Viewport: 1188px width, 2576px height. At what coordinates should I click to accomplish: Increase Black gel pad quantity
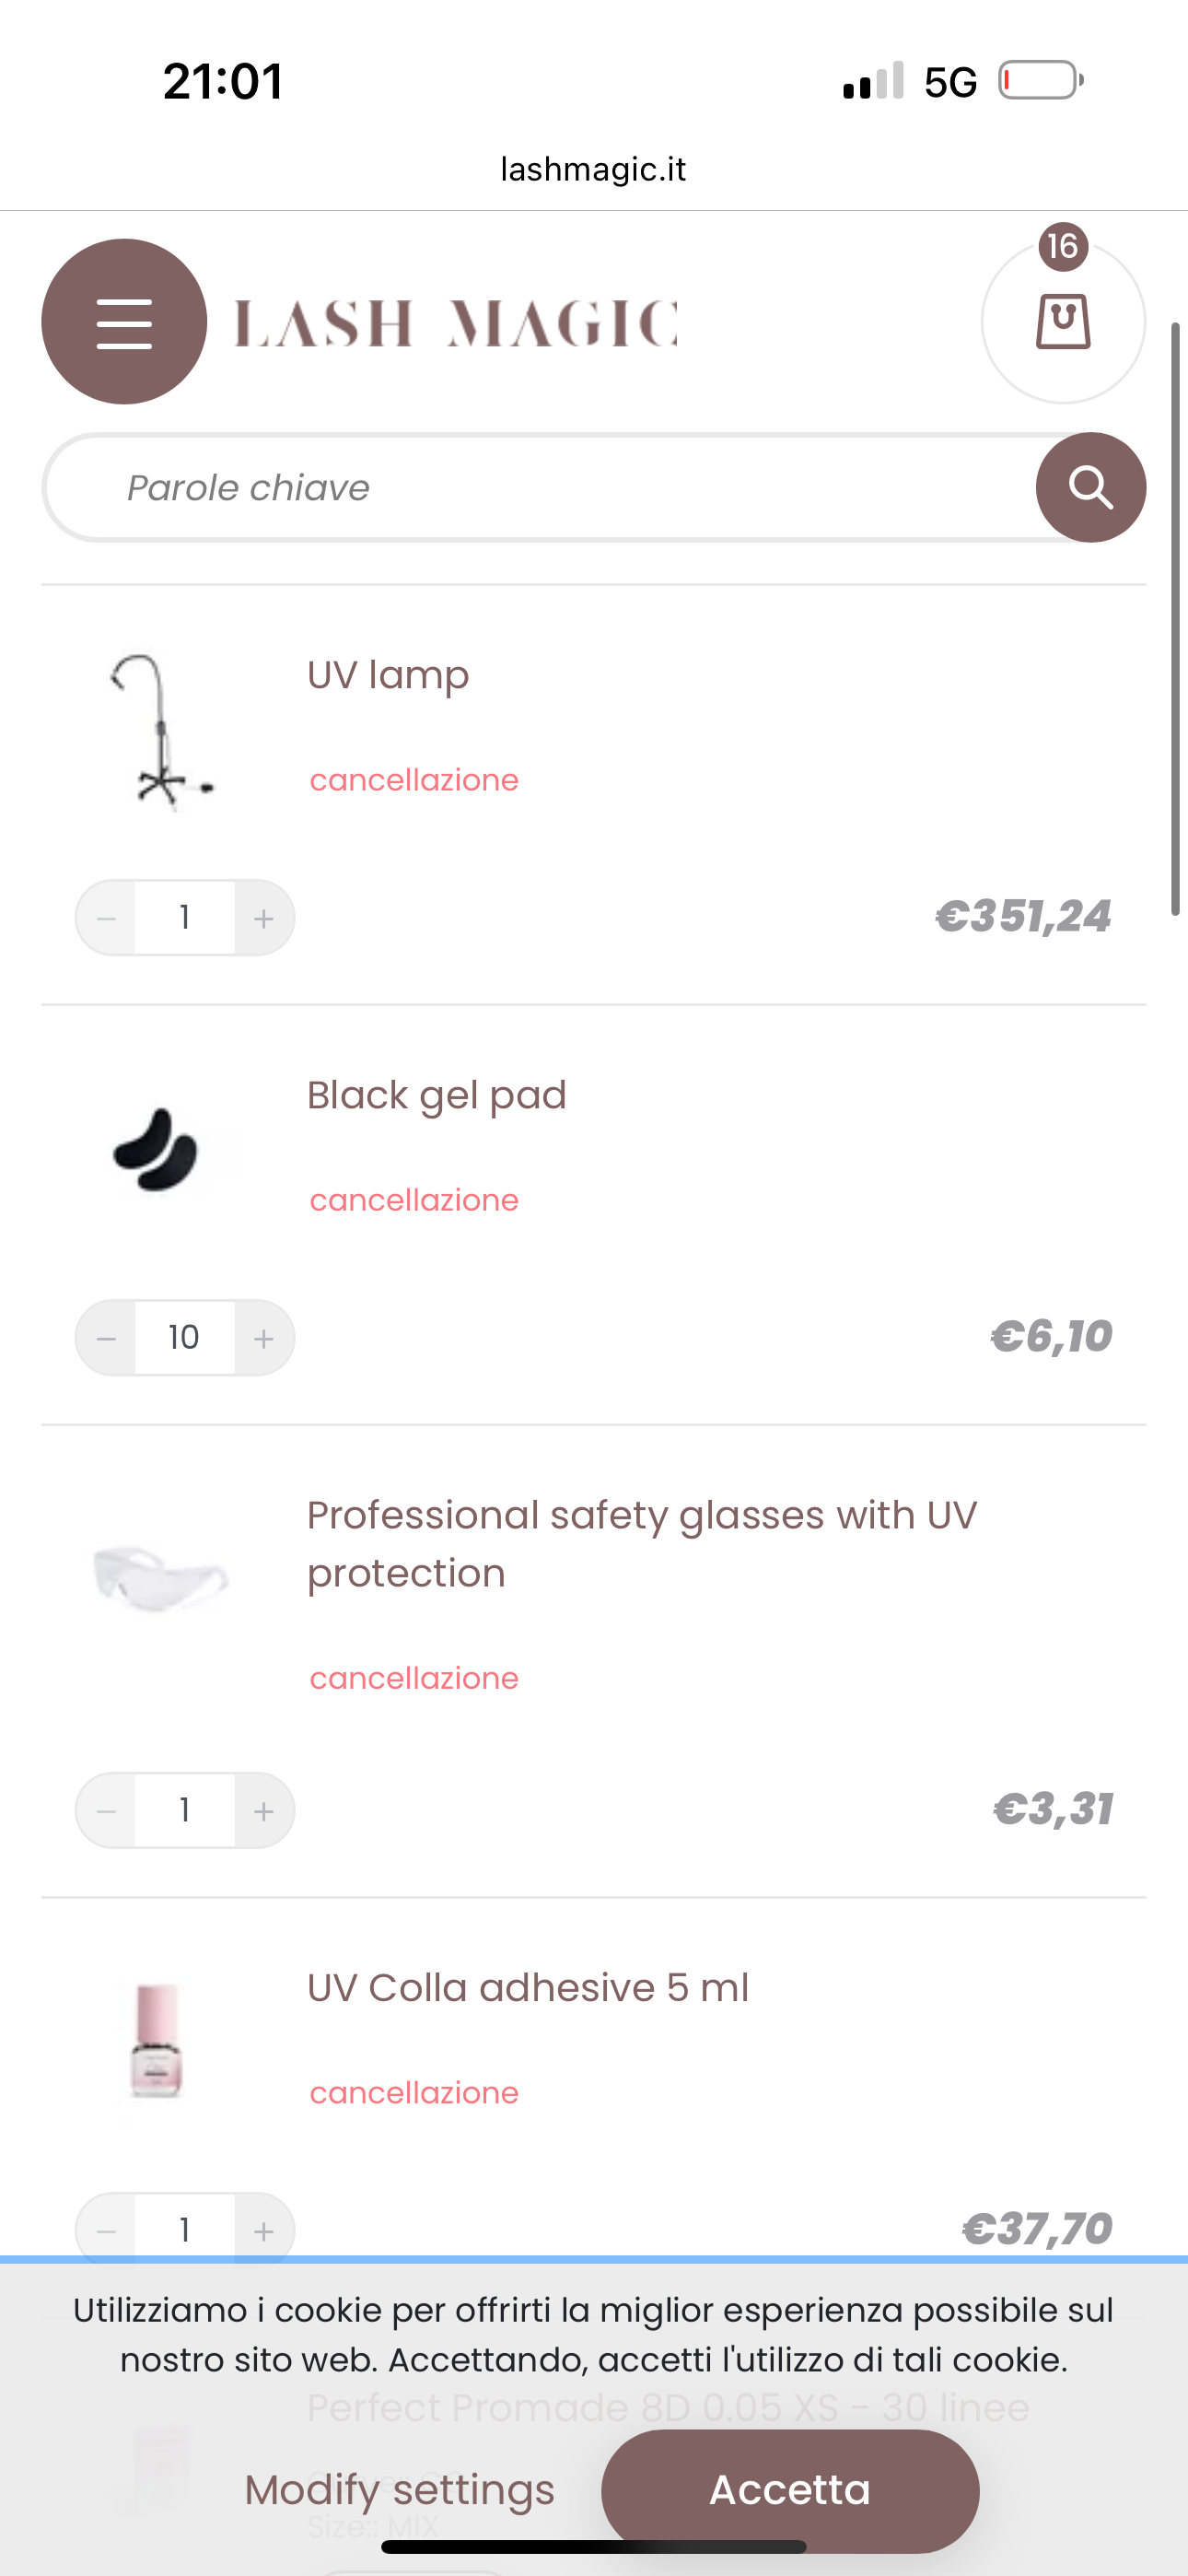click(x=264, y=1338)
